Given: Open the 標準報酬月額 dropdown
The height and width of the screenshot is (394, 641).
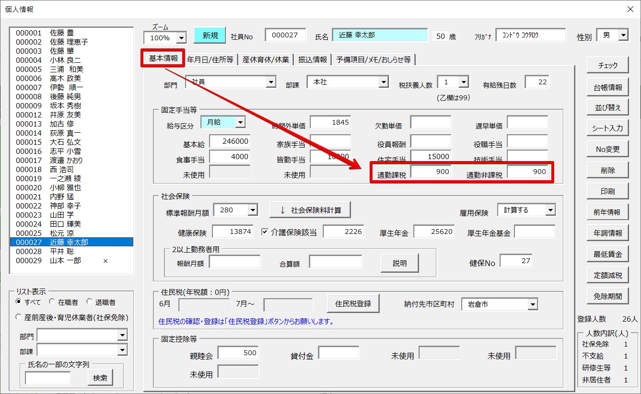Looking at the screenshot, I should coord(252,210).
